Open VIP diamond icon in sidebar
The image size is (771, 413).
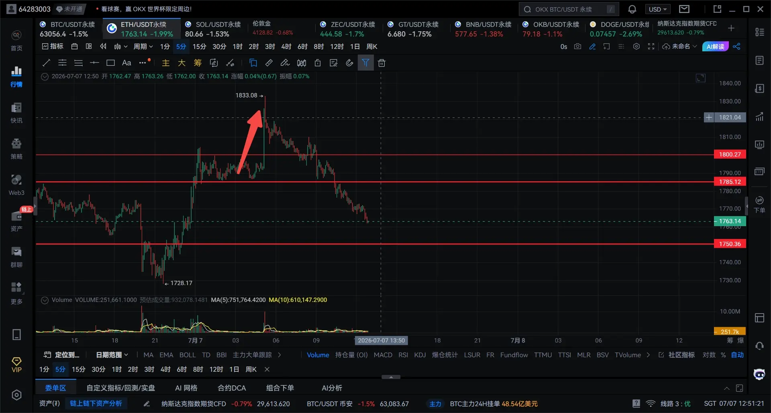[x=16, y=365]
